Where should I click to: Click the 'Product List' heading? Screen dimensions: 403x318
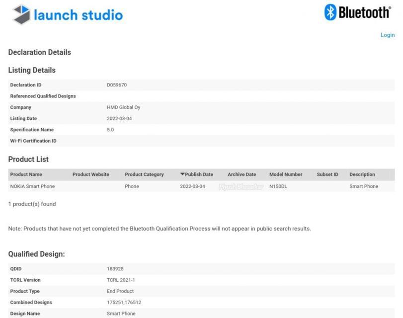point(28,159)
